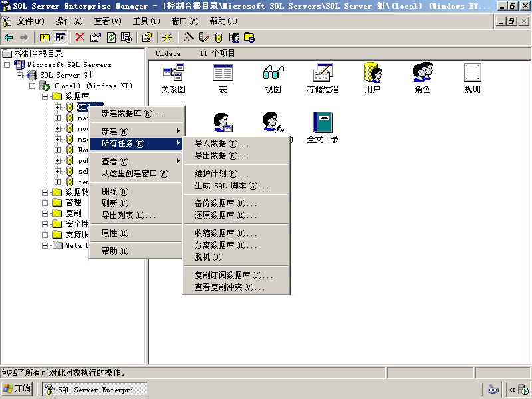This screenshot has height=399, width=532.
Task: Open the 全文目录 full-text catalog icon
Action: [323, 128]
